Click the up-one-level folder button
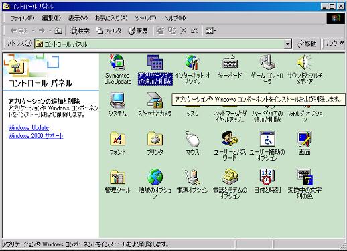 (58, 31)
